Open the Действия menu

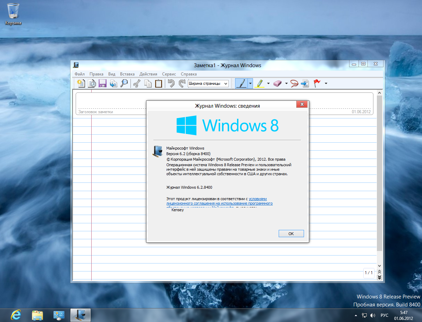coord(148,74)
